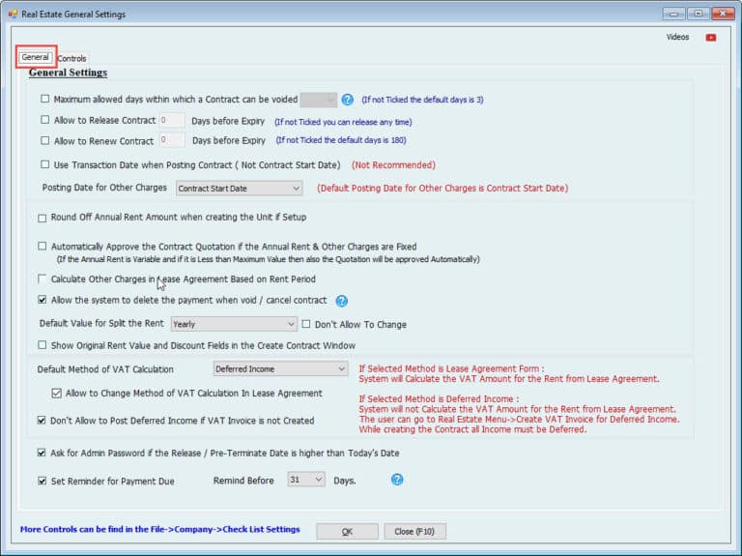This screenshot has width=742, height=556.
Task: Click 'If Selected Method is Deferred Income' text
Action: click(x=439, y=398)
